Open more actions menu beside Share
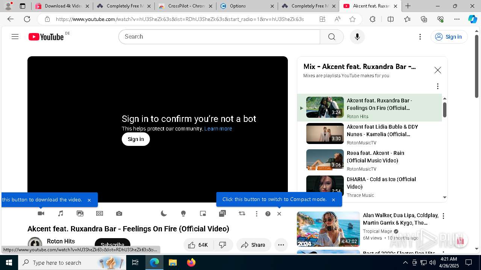Image resolution: width=481 pixels, height=270 pixels. coord(281,245)
